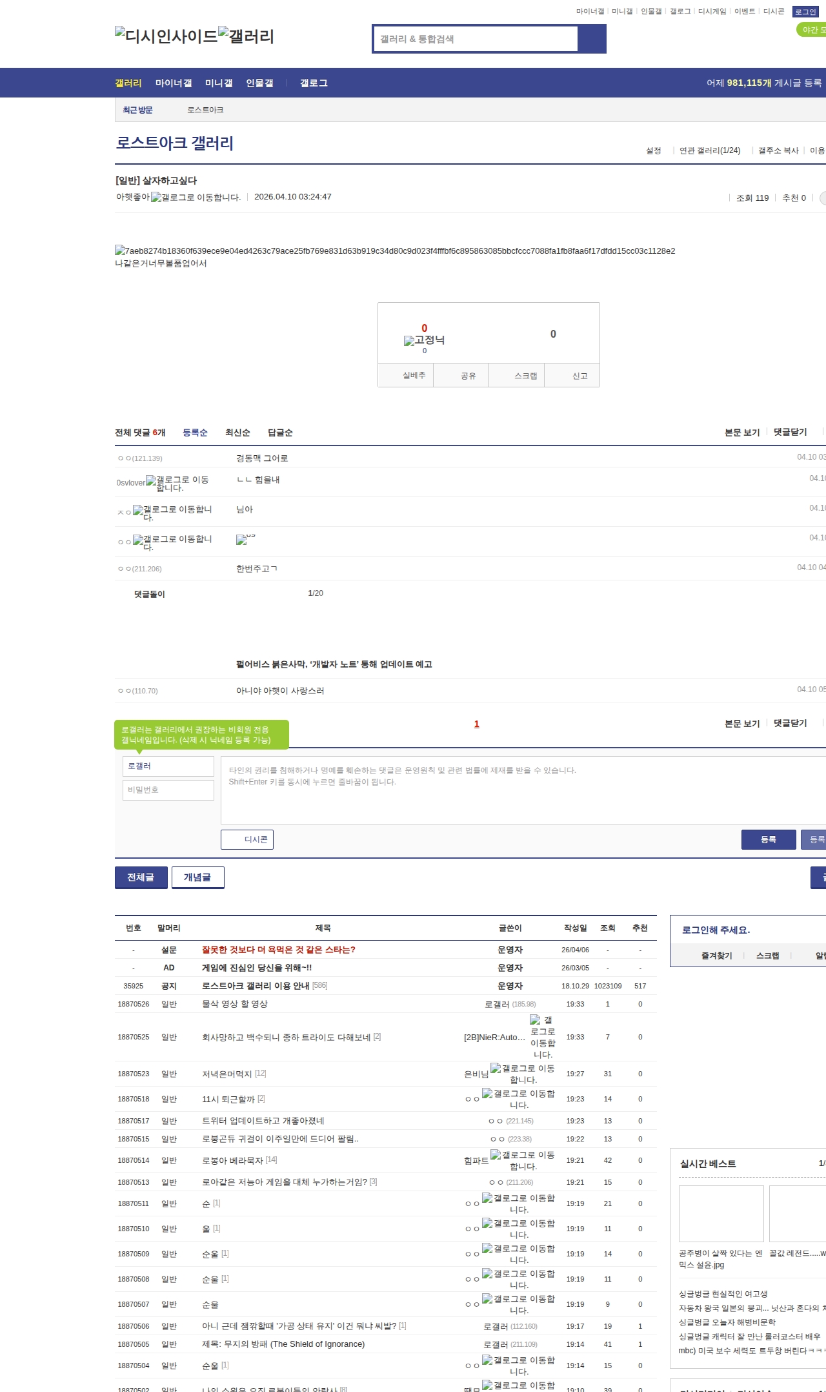Open the post titled 로봉아 베라묵자
Screen dimensions: 826x1392
tap(232, 1160)
